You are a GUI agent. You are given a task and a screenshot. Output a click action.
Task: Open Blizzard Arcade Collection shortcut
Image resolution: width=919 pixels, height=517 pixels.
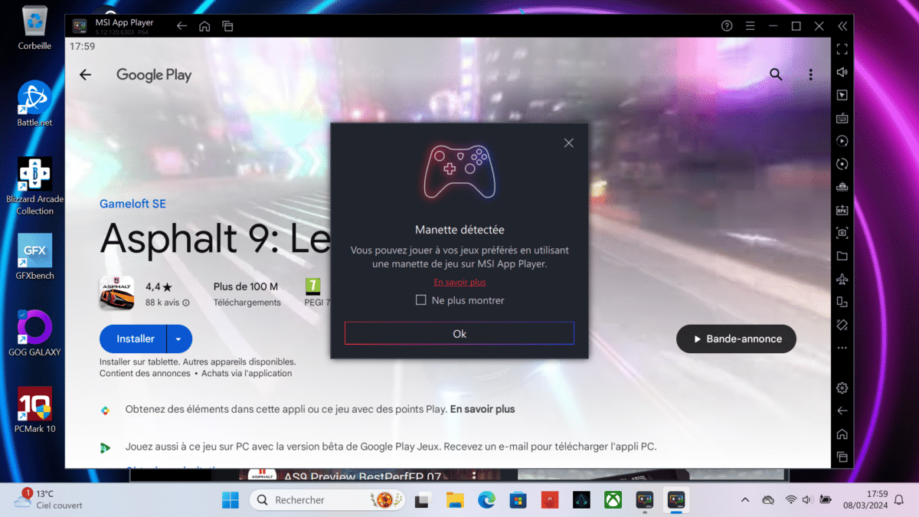tap(34, 186)
